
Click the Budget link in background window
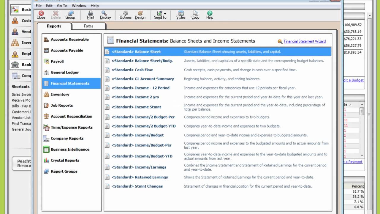pyautogui.click(x=354, y=80)
